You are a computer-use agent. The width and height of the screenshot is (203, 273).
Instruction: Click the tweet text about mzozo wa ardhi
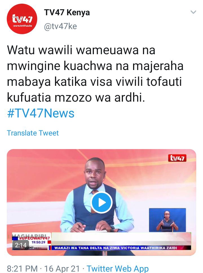click(95, 74)
